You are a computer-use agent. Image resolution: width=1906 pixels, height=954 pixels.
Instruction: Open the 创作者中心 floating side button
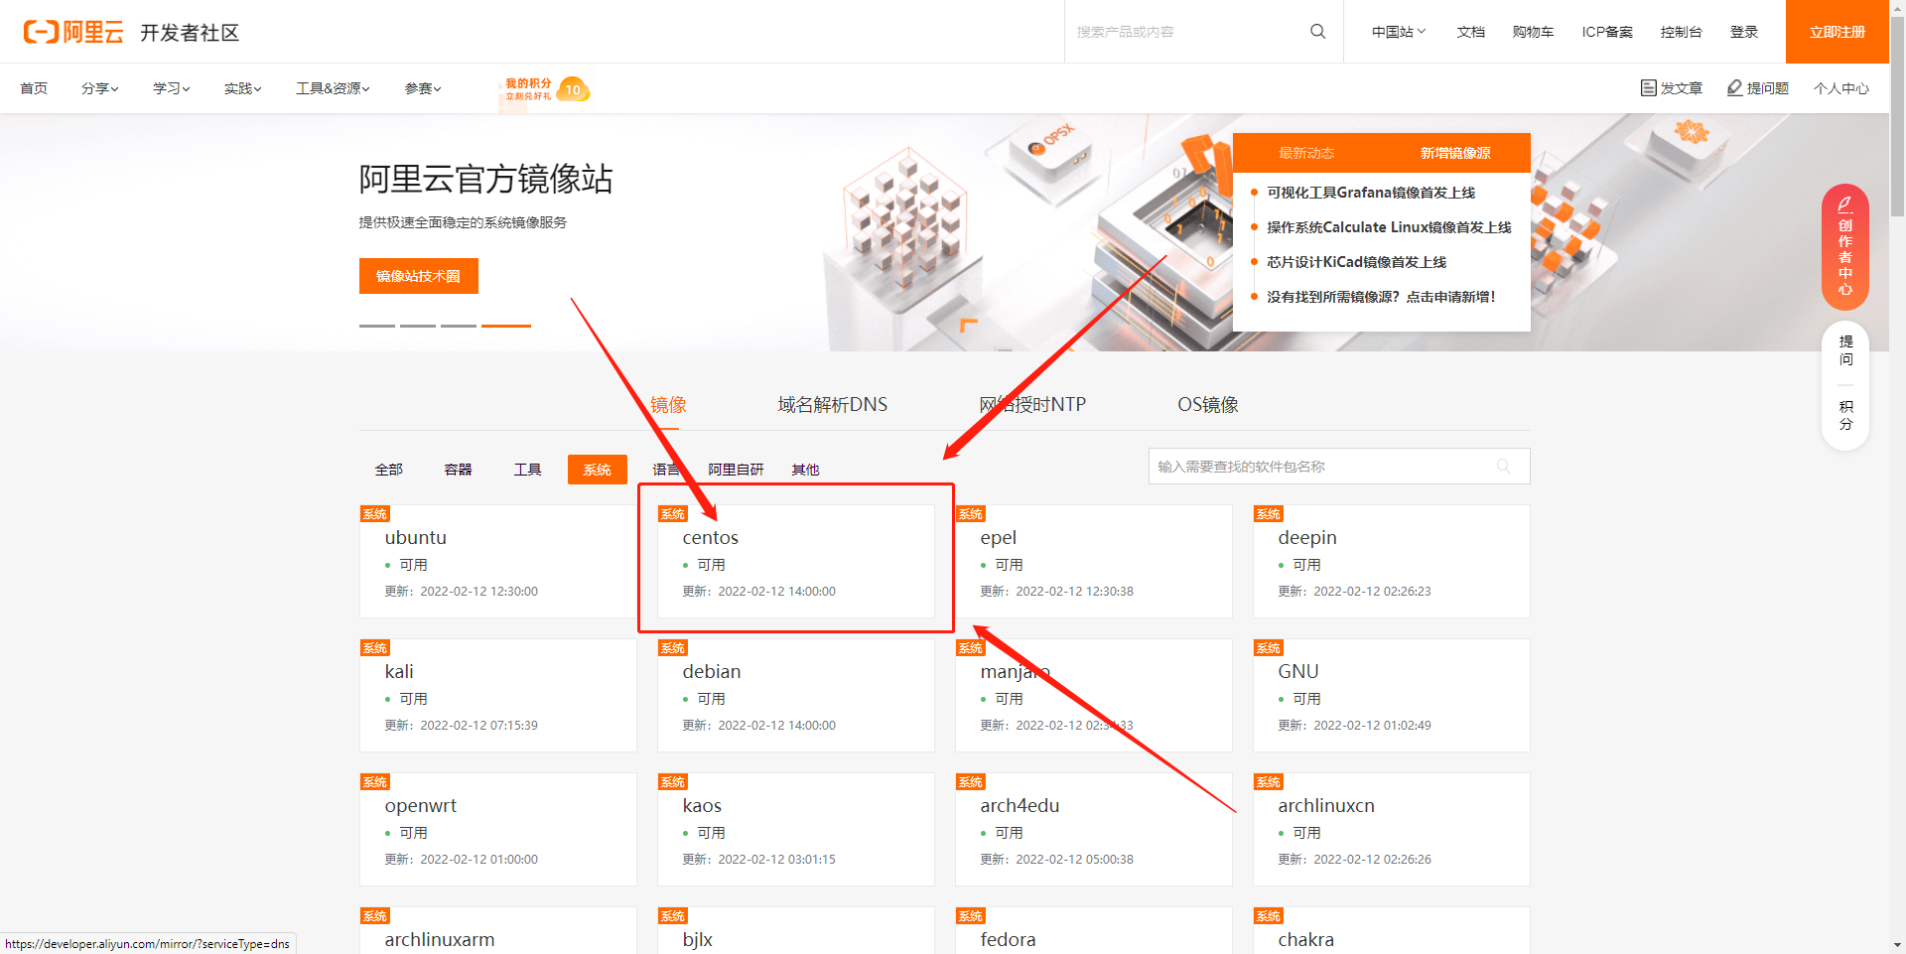(1845, 247)
